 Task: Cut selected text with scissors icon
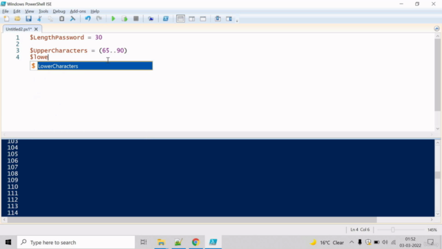click(39, 19)
